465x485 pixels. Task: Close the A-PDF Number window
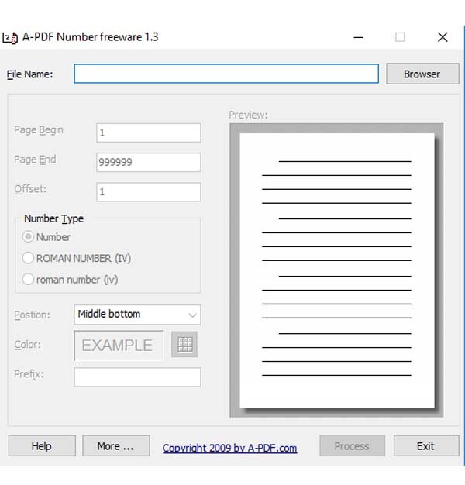443,37
